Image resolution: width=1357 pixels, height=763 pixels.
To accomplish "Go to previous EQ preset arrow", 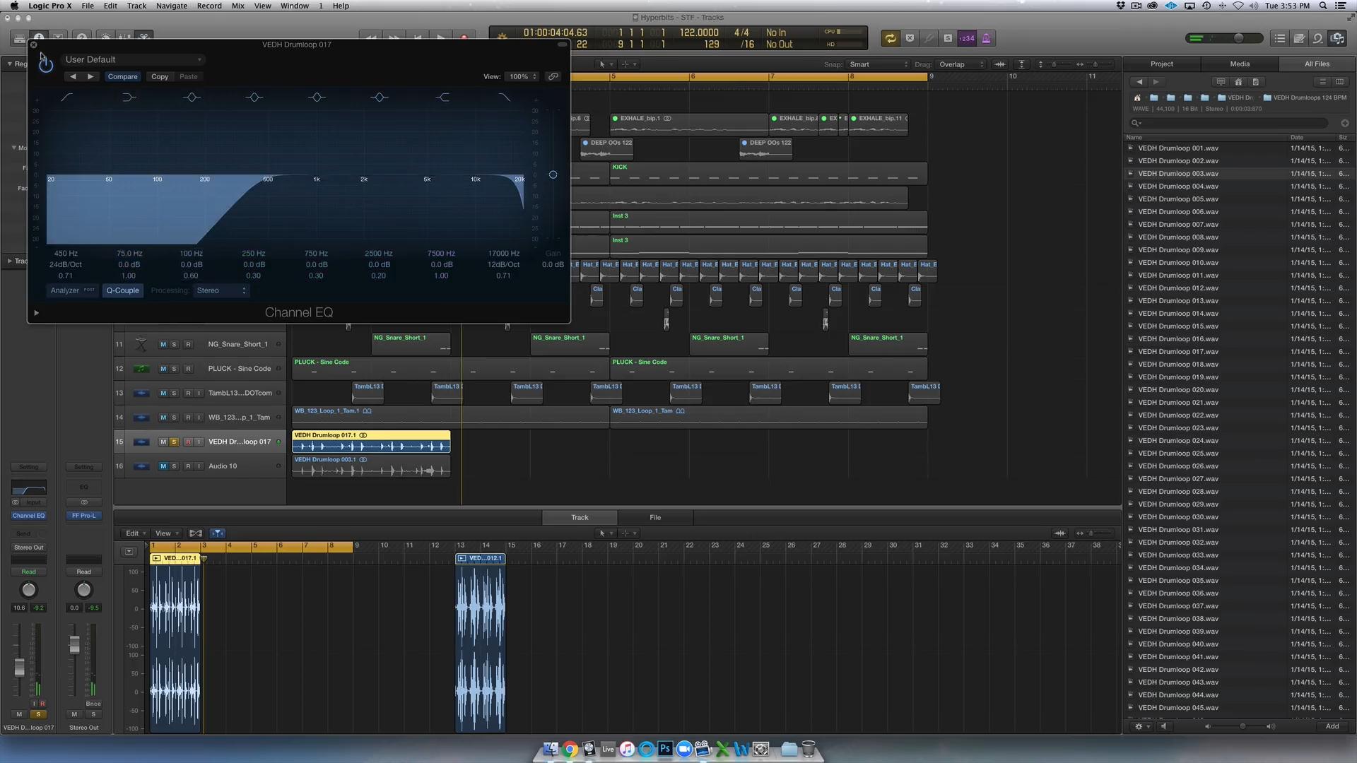I will pyautogui.click(x=73, y=76).
